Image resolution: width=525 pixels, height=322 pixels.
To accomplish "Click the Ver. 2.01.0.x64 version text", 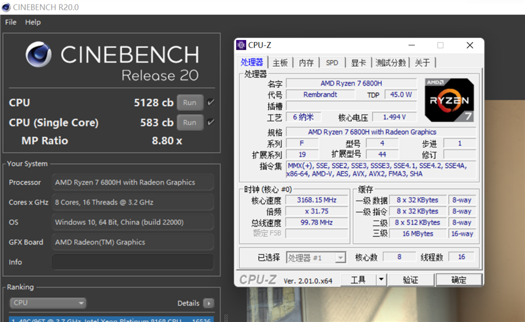I will coord(308,281).
